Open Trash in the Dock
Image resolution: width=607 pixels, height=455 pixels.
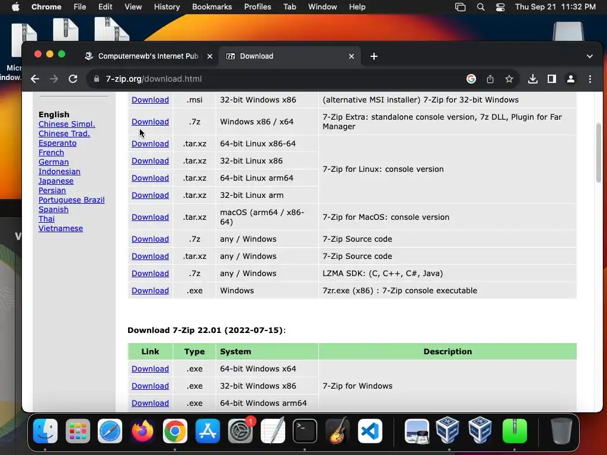click(561, 431)
